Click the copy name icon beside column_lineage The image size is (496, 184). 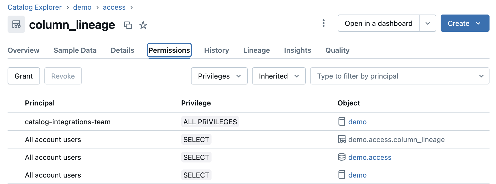click(128, 25)
